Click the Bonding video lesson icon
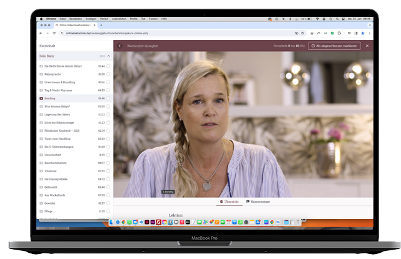 [x=41, y=98]
